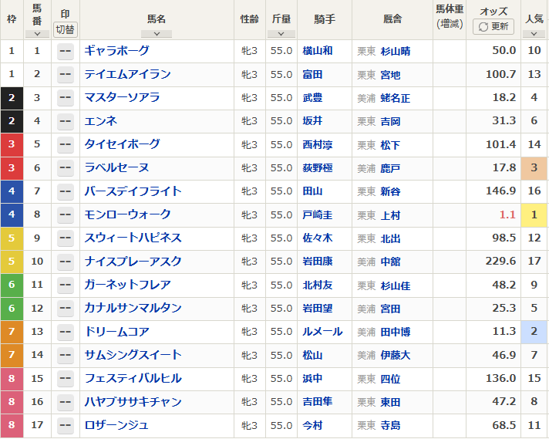This screenshot has height=439, width=549.
Task: Click the orange 3 popularity cell
Action: point(534,168)
